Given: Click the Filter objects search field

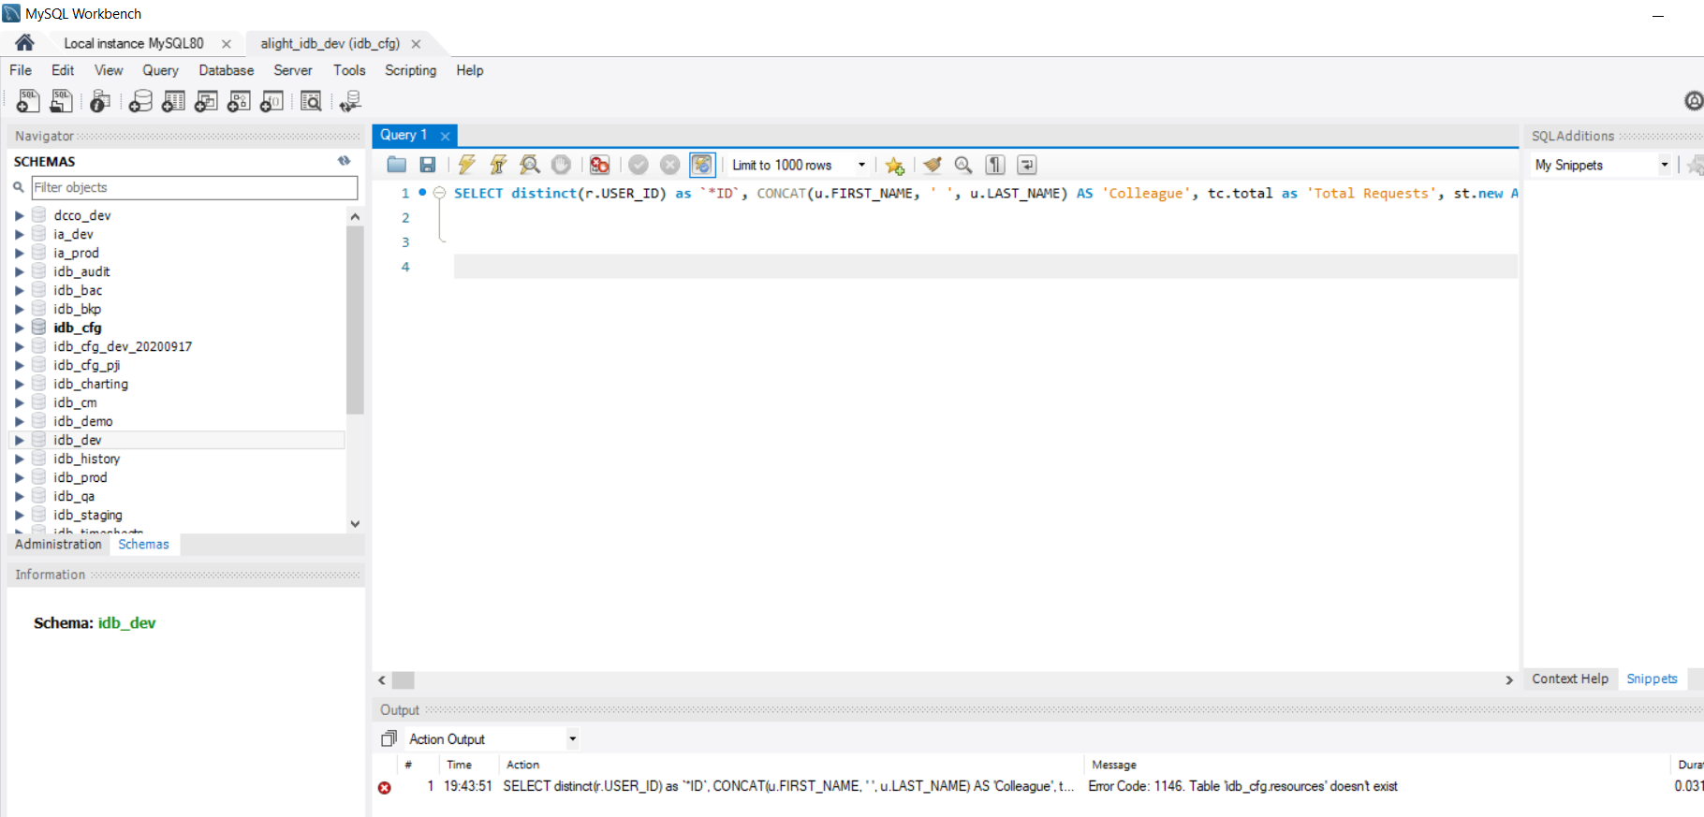Looking at the screenshot, I should click(195, 187).
